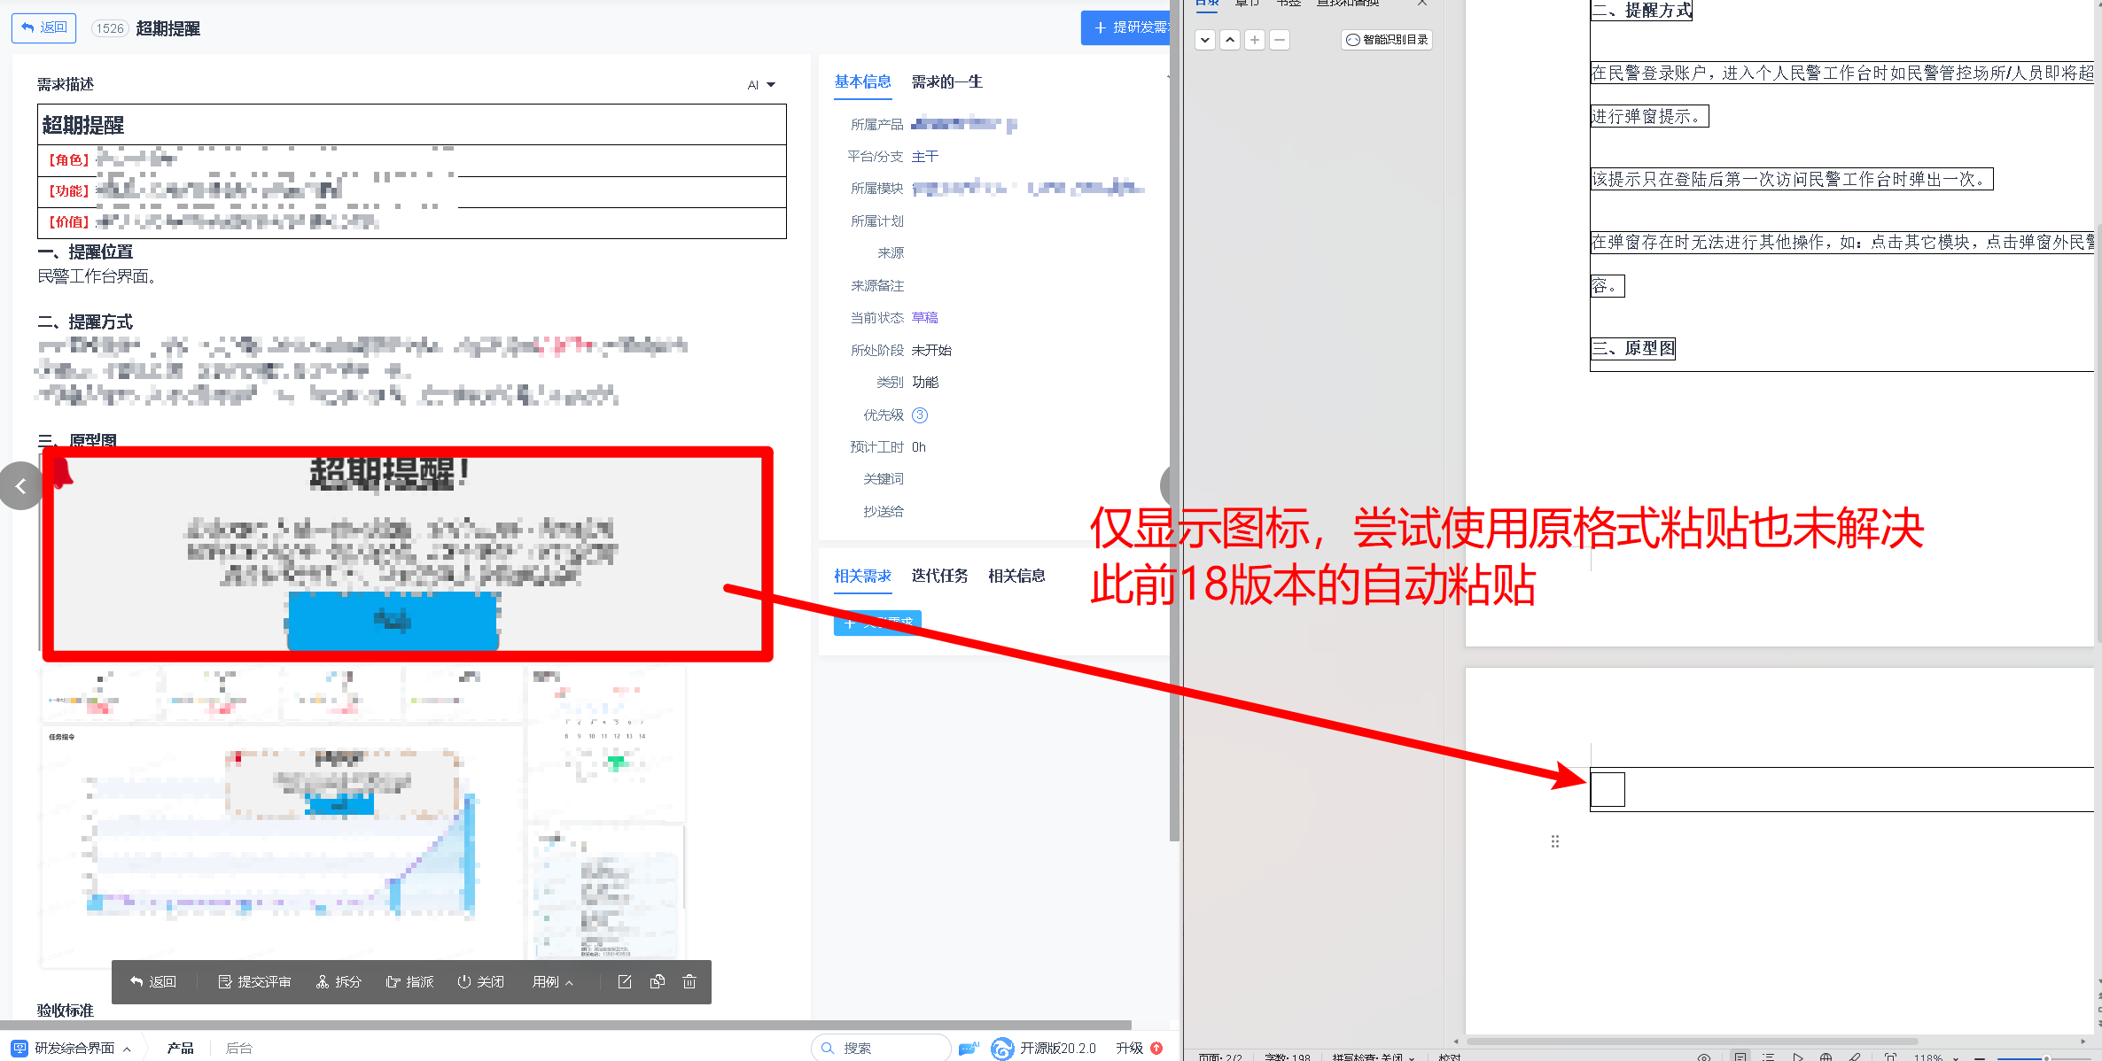Click the plus expand icon in outline pane
The height and width of the screenshot is (1061, 2102).
1255,40
